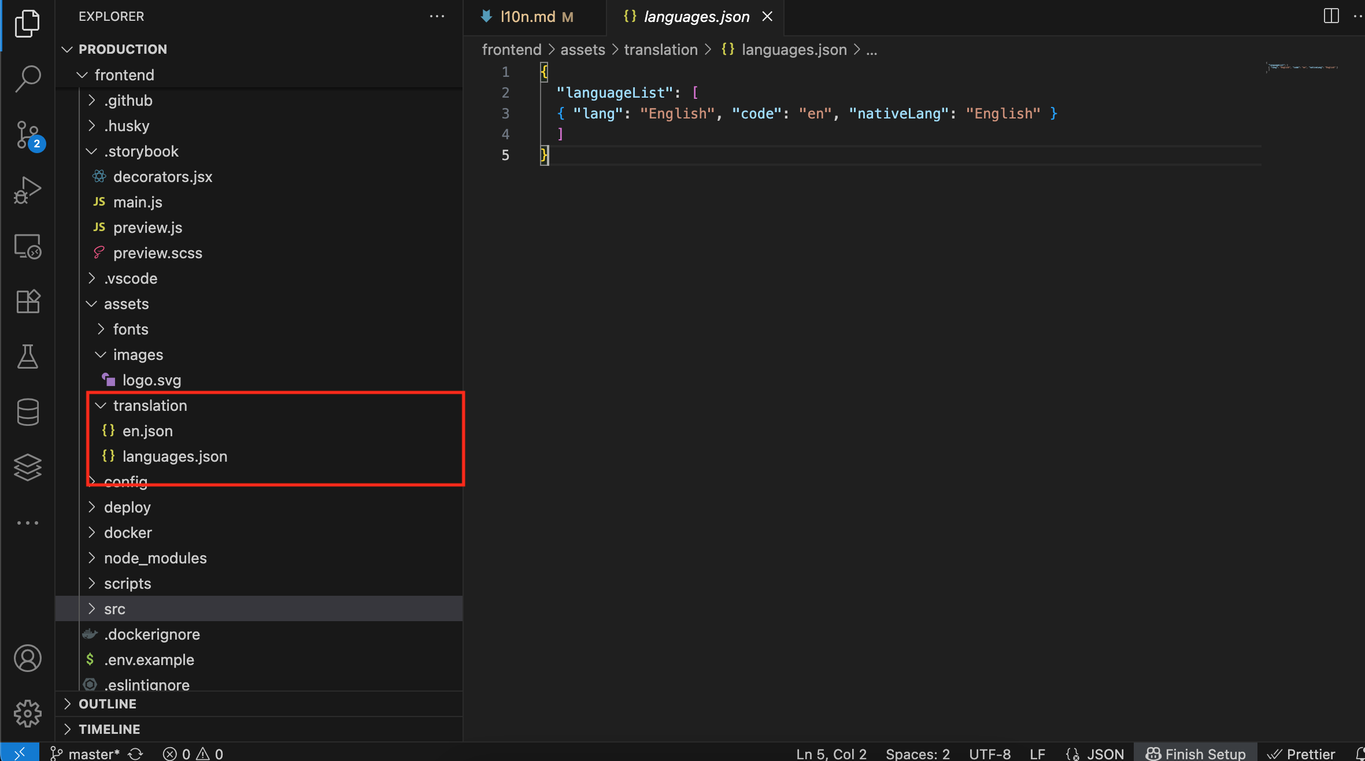Click the minimap code preview
The width and height of the screenshot is (1365, 761).
coord(1301,68)
